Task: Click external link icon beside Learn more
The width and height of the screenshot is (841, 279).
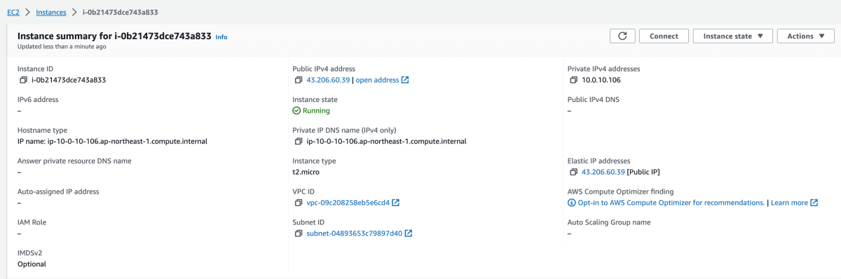Action: click(814, 203)
